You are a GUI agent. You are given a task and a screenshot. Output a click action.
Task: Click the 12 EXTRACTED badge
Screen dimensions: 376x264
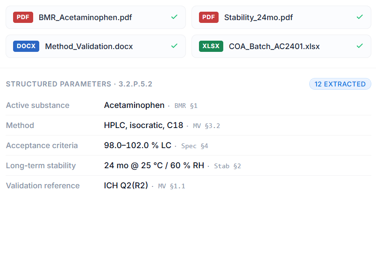tap(340, 84)
